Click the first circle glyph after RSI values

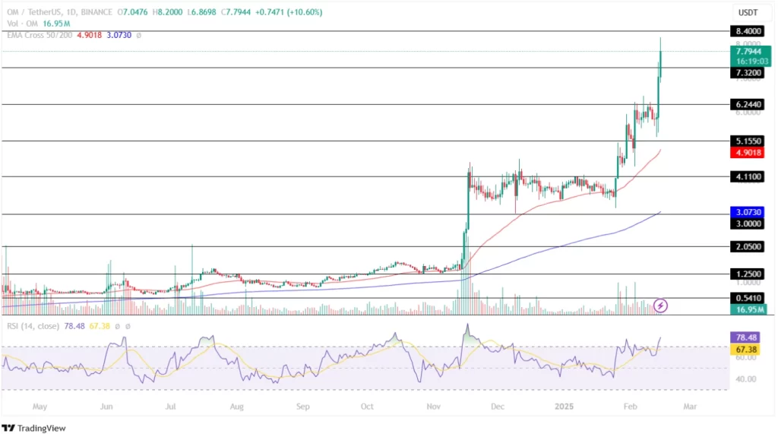pyautogui.click(x=118, y=326)
